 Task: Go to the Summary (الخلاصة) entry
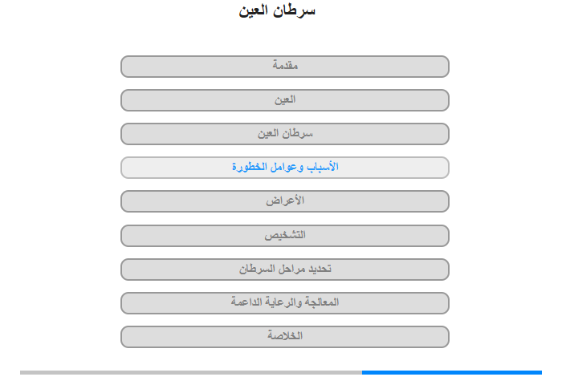tap(284, 336)
